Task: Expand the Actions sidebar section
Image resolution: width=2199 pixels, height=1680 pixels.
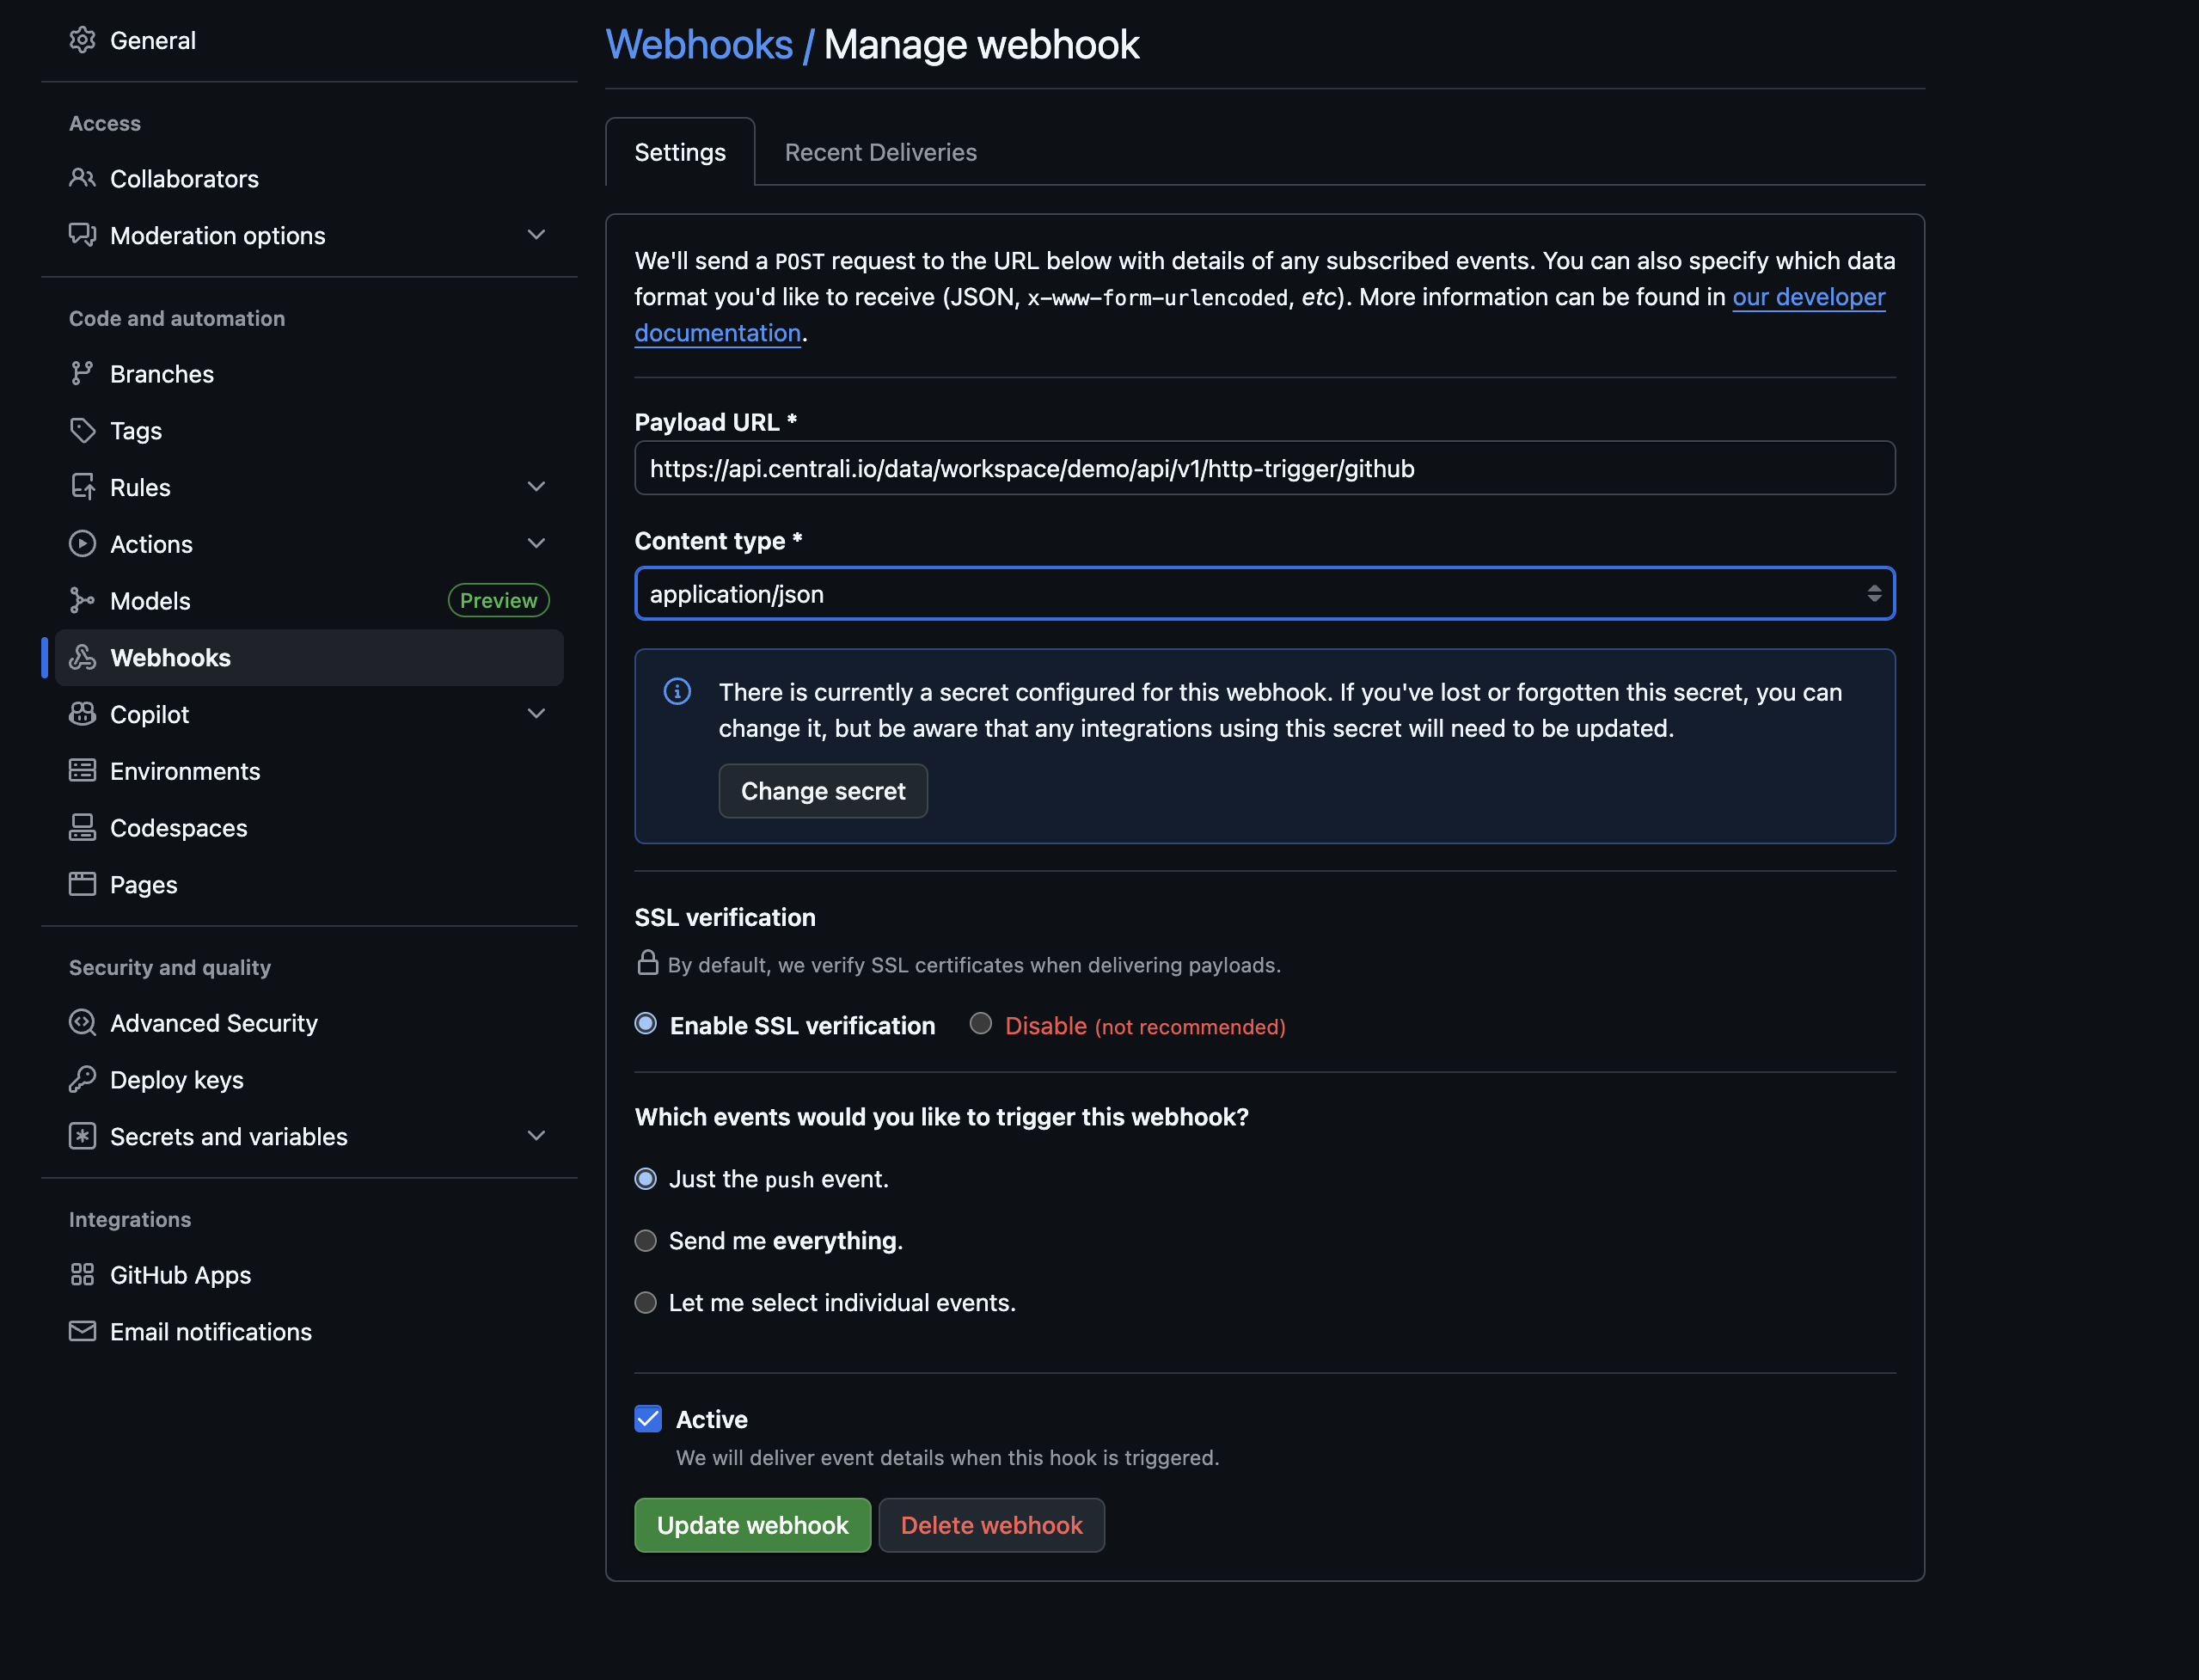Action: click(x=537, y=543)
